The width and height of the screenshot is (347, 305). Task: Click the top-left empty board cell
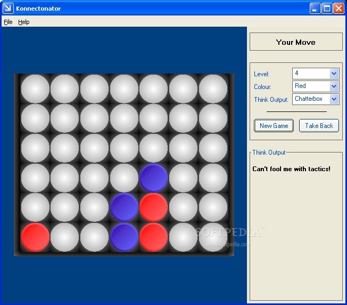tap(35, 89)
